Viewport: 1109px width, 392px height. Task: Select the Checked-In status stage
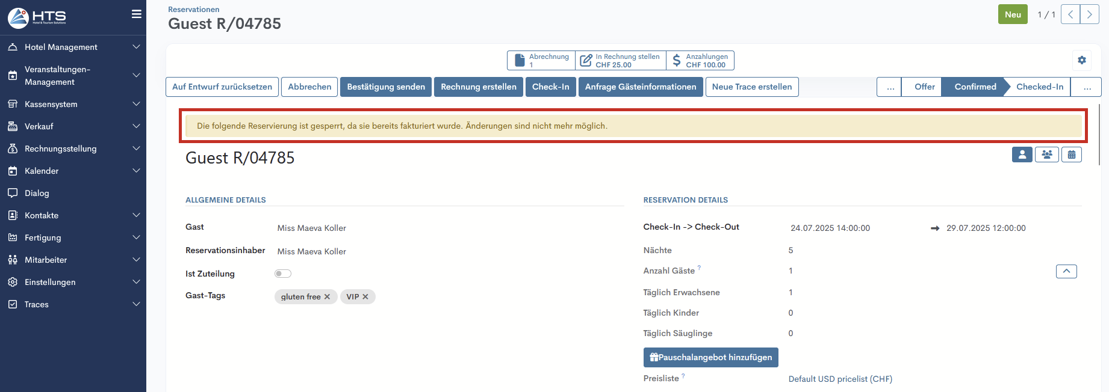1039,87
